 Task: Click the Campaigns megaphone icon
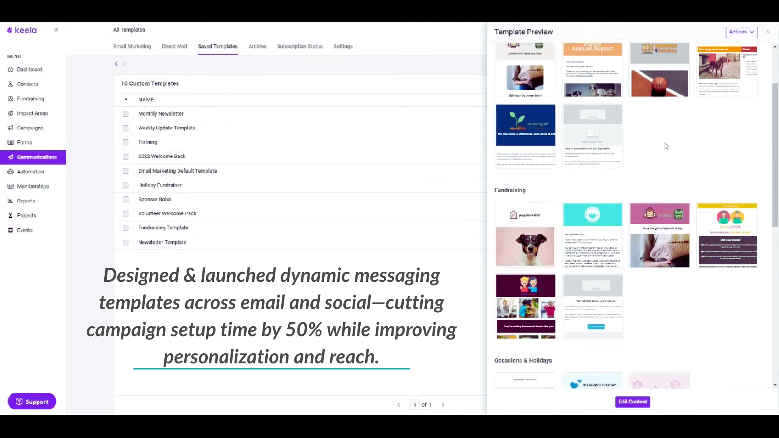click(x=11, y=128)
